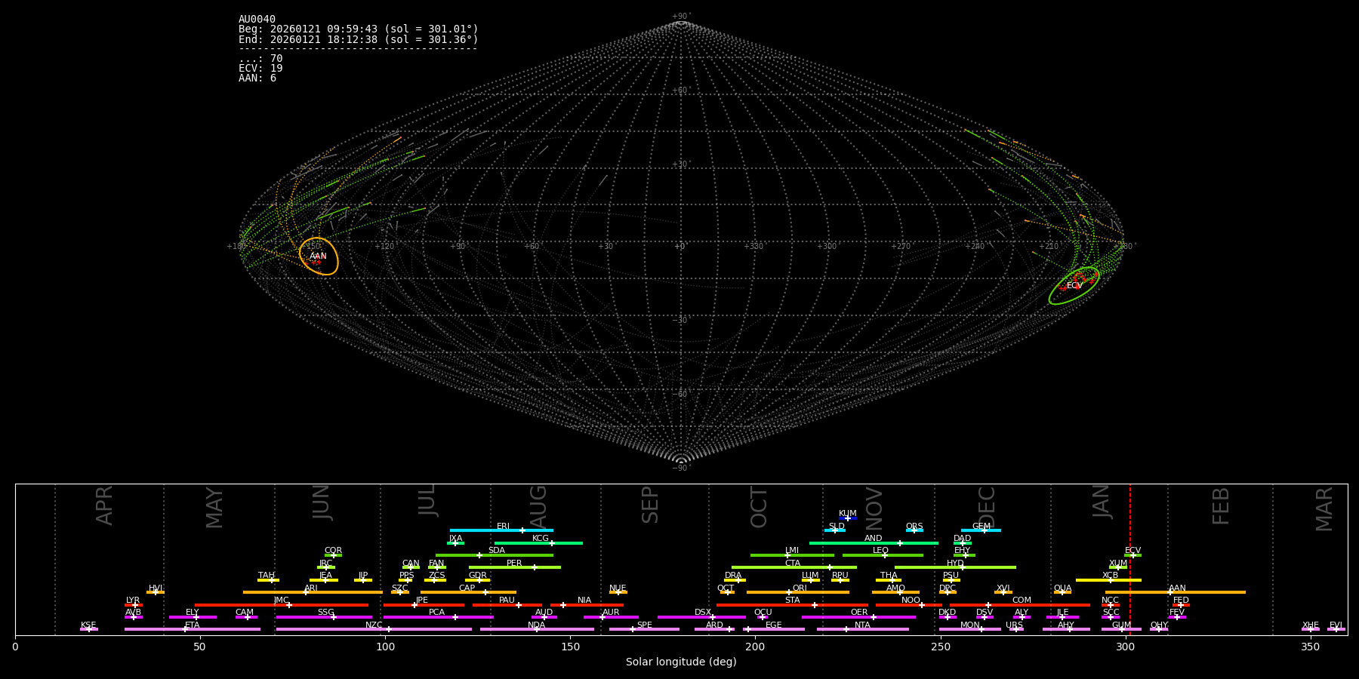Click the MAR month label in timeline

pos(1324,509)
